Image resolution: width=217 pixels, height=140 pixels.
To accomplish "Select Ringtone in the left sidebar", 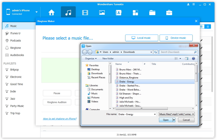I will (16, 48).
